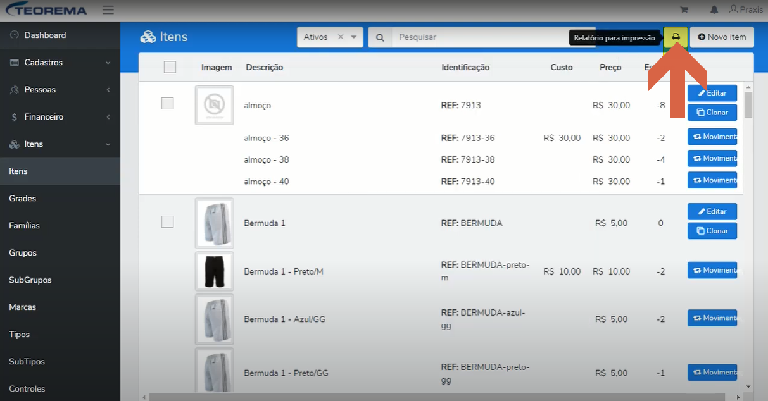Image resolution: width=768 pixels, height=401 pixels.
Task: Tick the select-all checkbox in header
Action: click(170, 67)
